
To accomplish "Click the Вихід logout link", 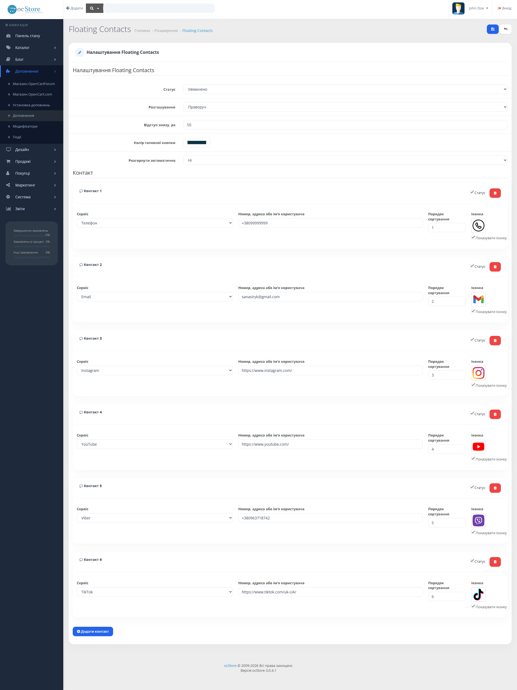I will (505, 8).
